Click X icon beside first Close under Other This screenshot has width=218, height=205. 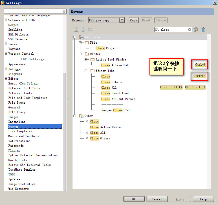87,121
